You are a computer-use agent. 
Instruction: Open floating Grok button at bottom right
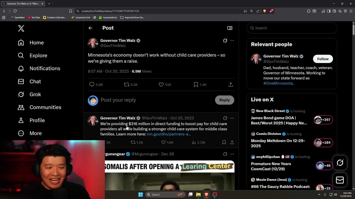pos(340,163)
